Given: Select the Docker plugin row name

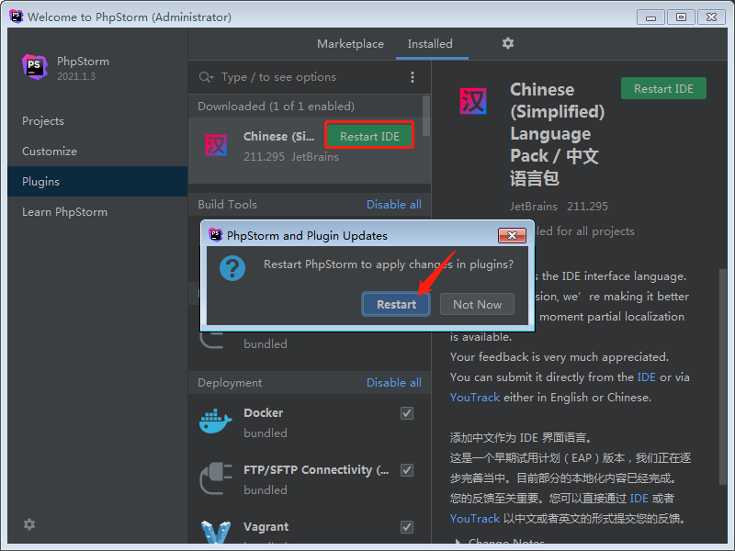Looking at the screenshot, I should click(x=263, y=412).
